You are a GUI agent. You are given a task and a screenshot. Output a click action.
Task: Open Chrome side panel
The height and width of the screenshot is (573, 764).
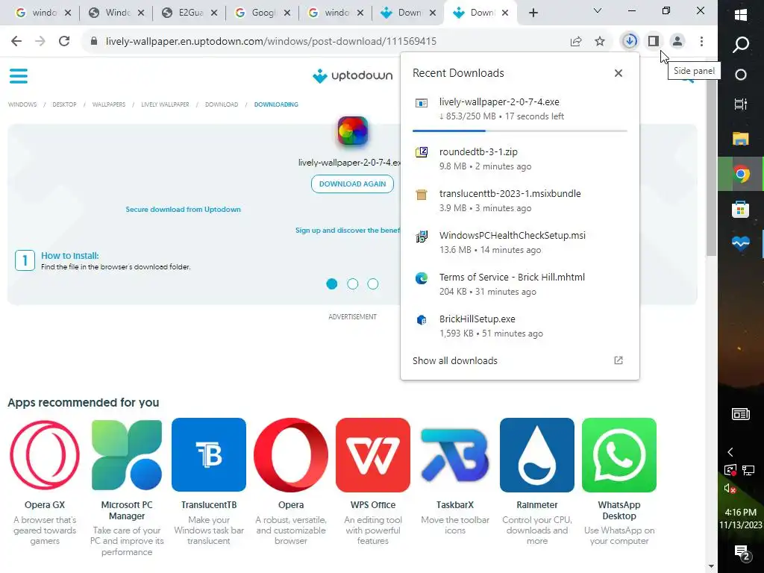[654, 41]
